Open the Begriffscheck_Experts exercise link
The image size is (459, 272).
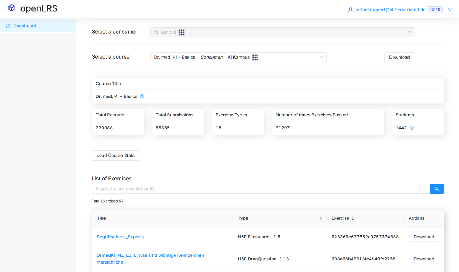tap(120, 237)
